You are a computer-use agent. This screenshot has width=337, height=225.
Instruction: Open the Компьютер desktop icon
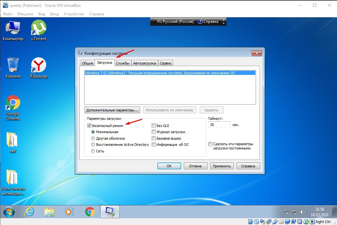tap(13, 30)
